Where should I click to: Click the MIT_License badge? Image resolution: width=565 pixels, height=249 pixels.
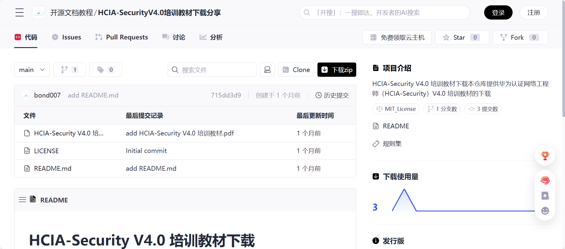tap(396, 109)
